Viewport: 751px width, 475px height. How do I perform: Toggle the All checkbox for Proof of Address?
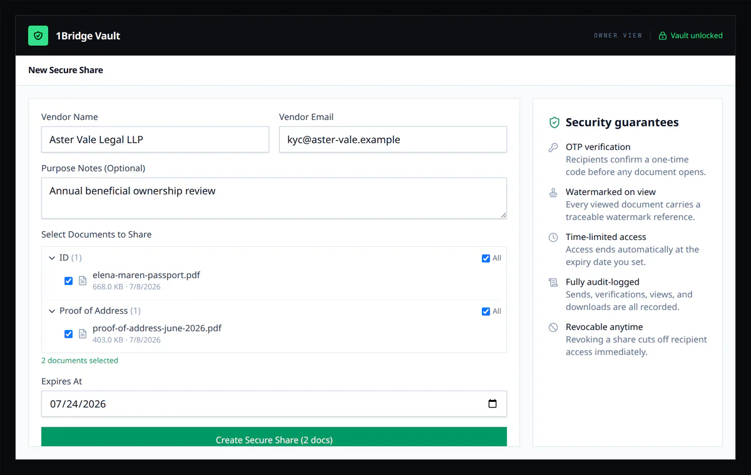[486, 311]
